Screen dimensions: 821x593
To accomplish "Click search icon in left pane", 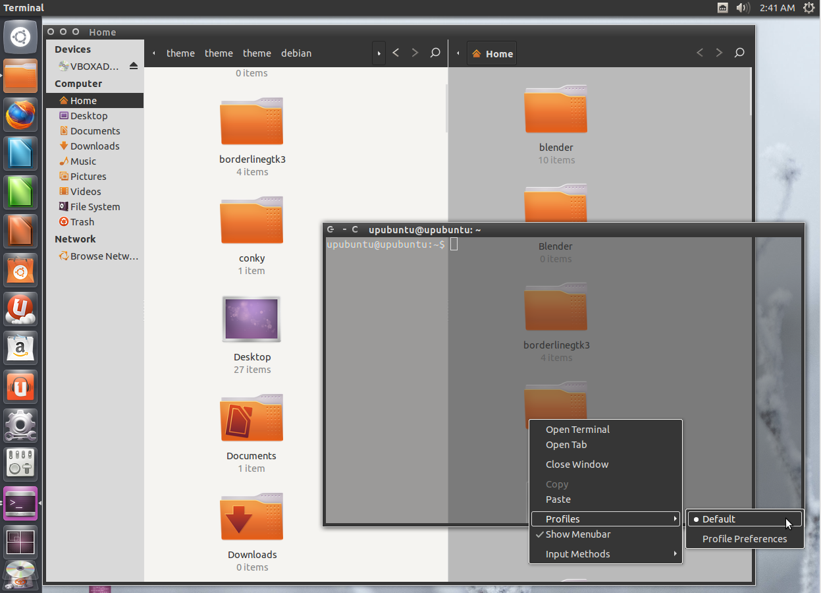I will click(x=435, y=53).
